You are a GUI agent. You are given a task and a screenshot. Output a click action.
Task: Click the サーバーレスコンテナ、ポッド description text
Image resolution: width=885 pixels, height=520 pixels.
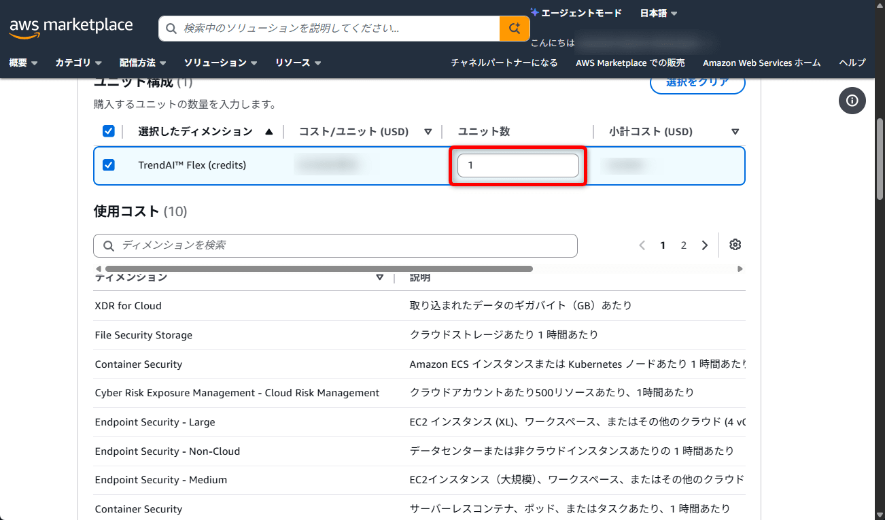(x=570, y=509)
